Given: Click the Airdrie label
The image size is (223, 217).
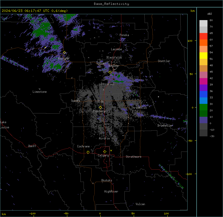Looking at the screenshot, I should click(105, 138).
